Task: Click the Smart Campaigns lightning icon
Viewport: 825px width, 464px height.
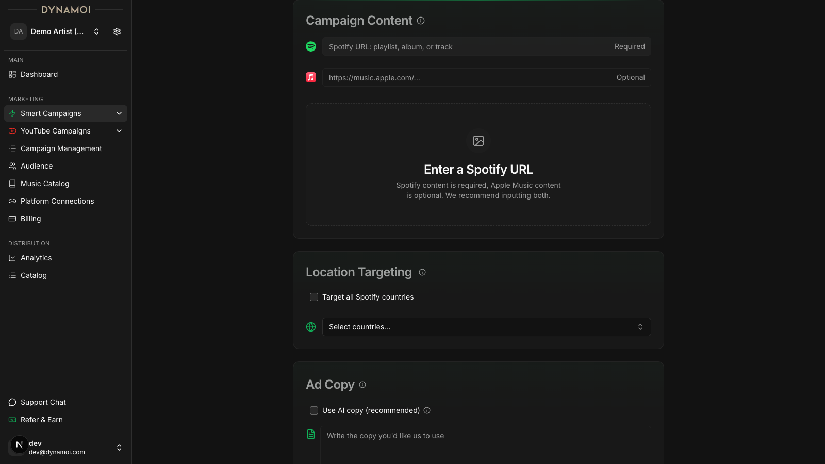Action: (12, 113)
